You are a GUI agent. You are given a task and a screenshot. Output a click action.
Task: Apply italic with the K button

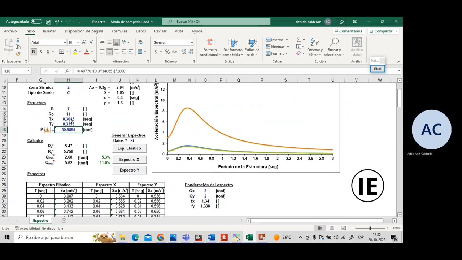click(40, 52)
